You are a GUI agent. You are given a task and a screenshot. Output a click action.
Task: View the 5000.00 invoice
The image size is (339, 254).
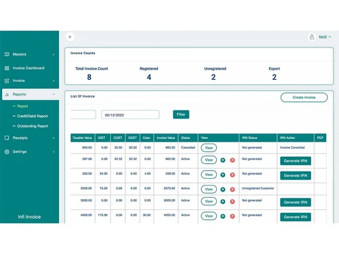point(209,201)
